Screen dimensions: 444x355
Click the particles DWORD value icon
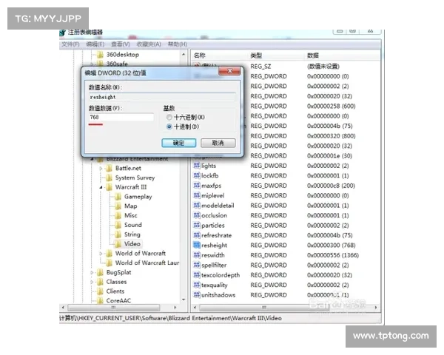(x=197, y=225)
